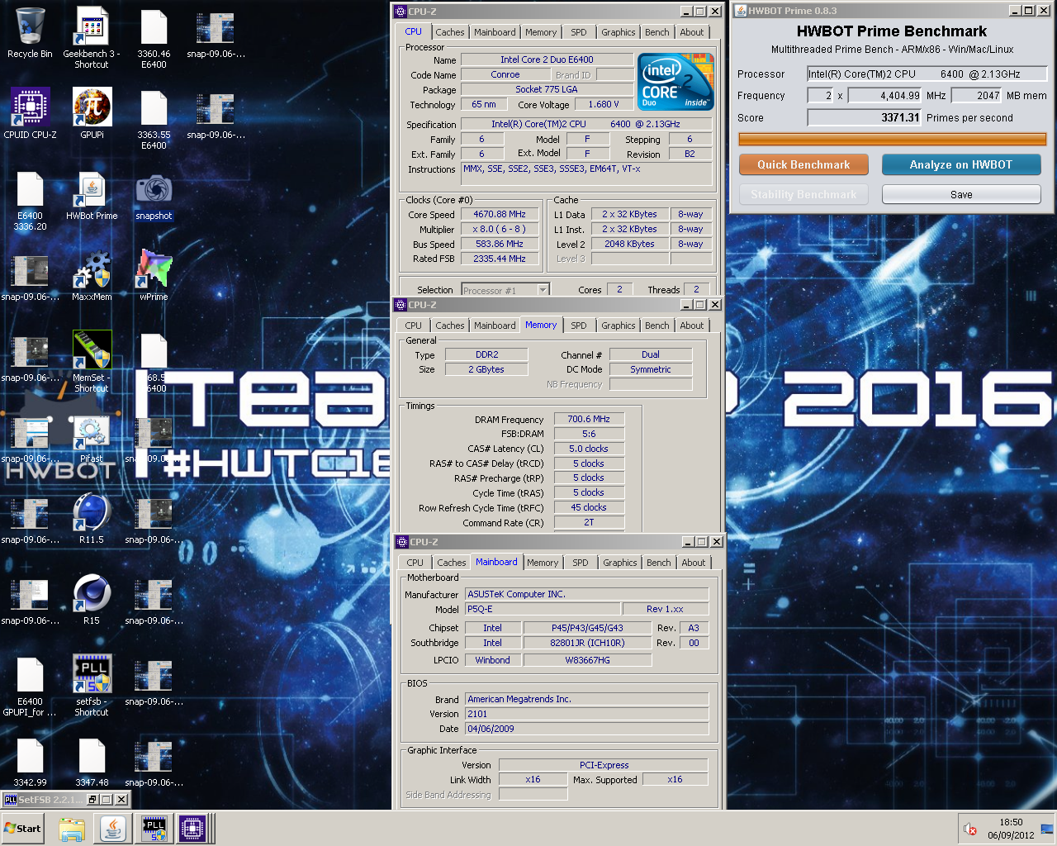Select the 3363.55 E6400 file icon

[154, 121]
